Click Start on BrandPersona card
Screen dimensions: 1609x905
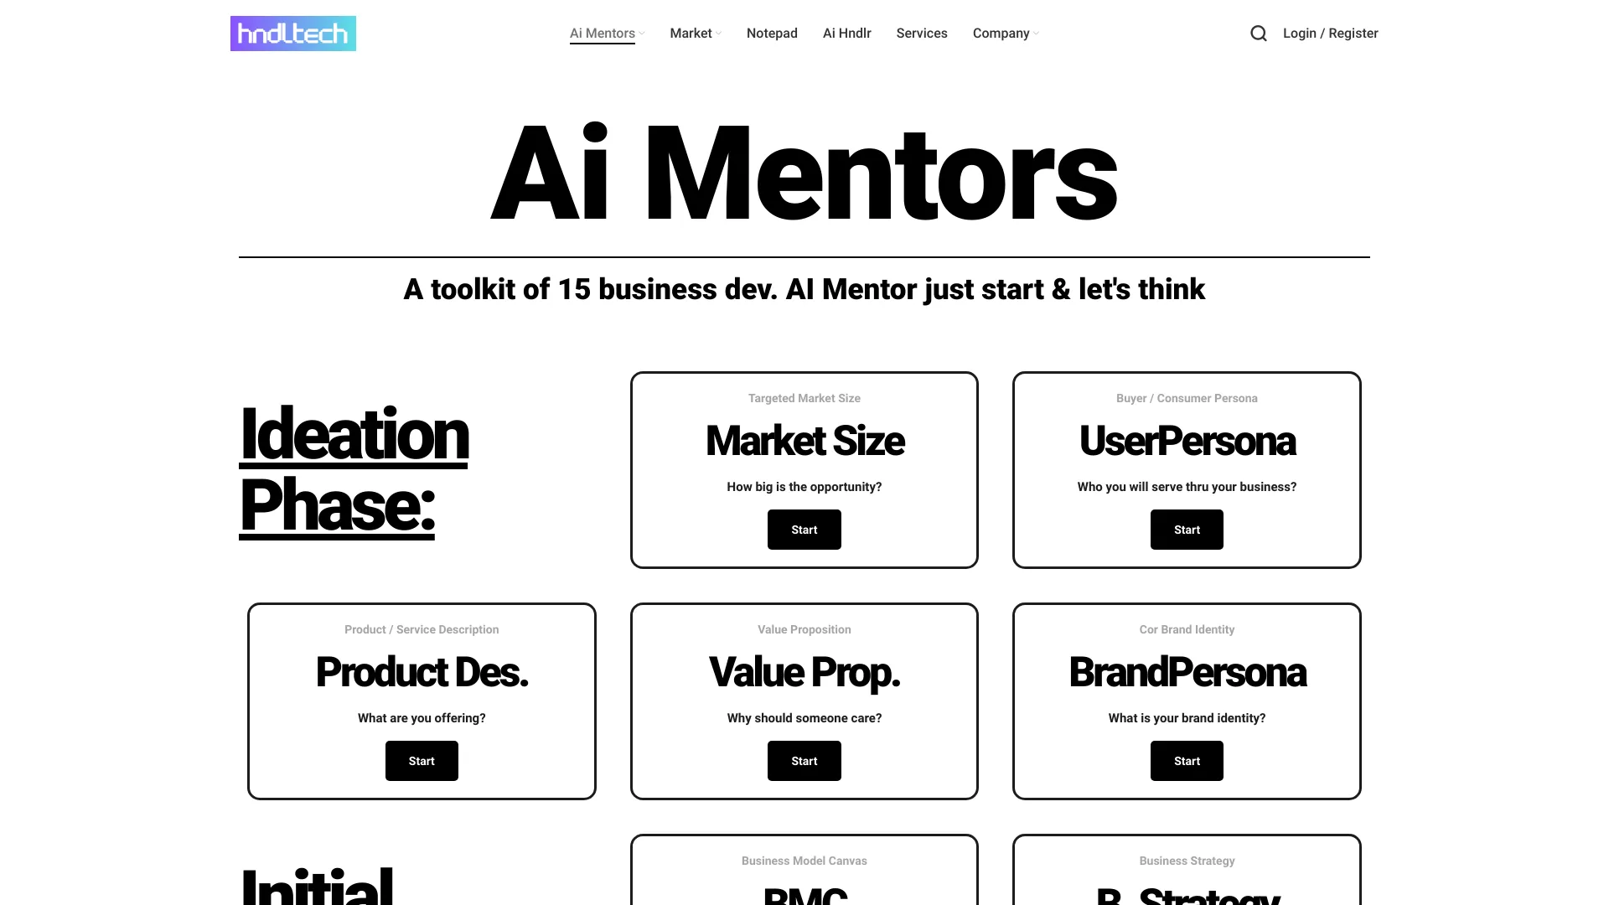point(1187,760)
